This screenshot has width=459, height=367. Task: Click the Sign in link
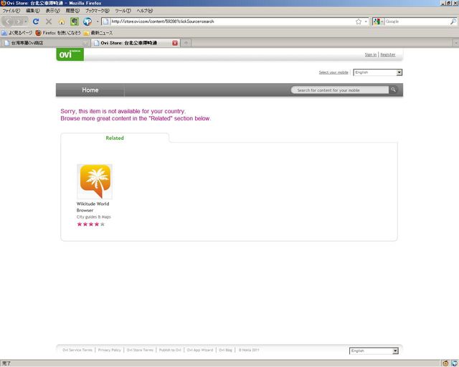pos(370,54)
